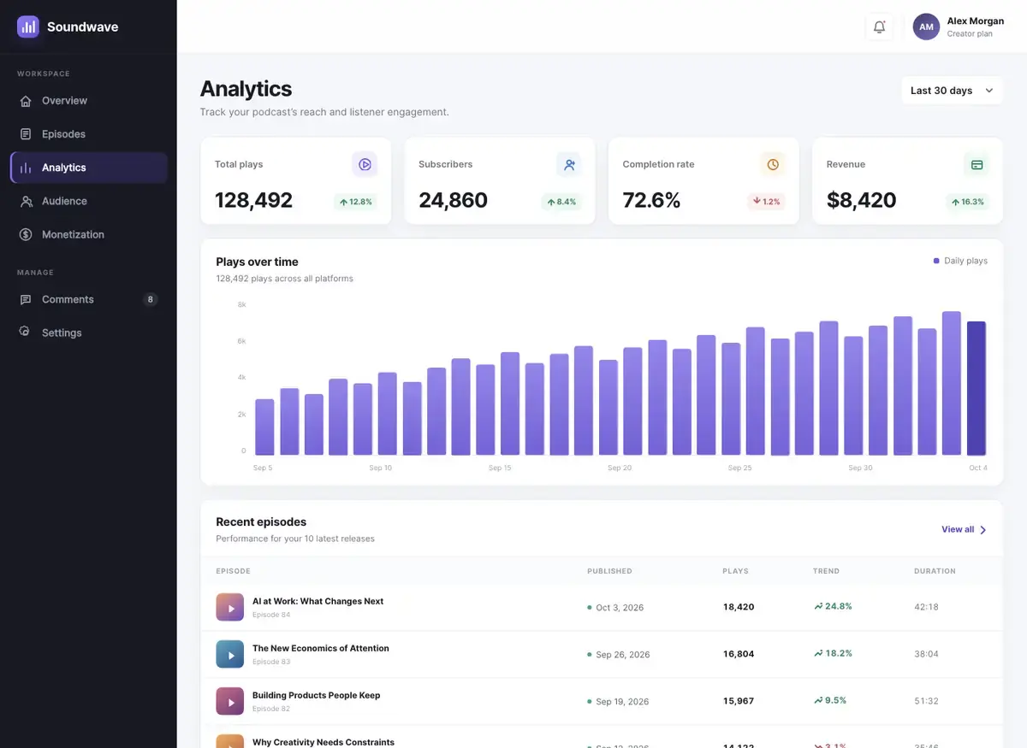Click the 51:32 duration cell

[926, 701]
